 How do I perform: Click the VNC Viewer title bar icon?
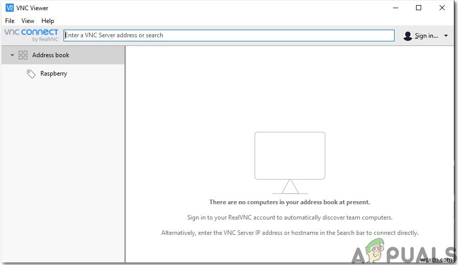tap(10, 8)
